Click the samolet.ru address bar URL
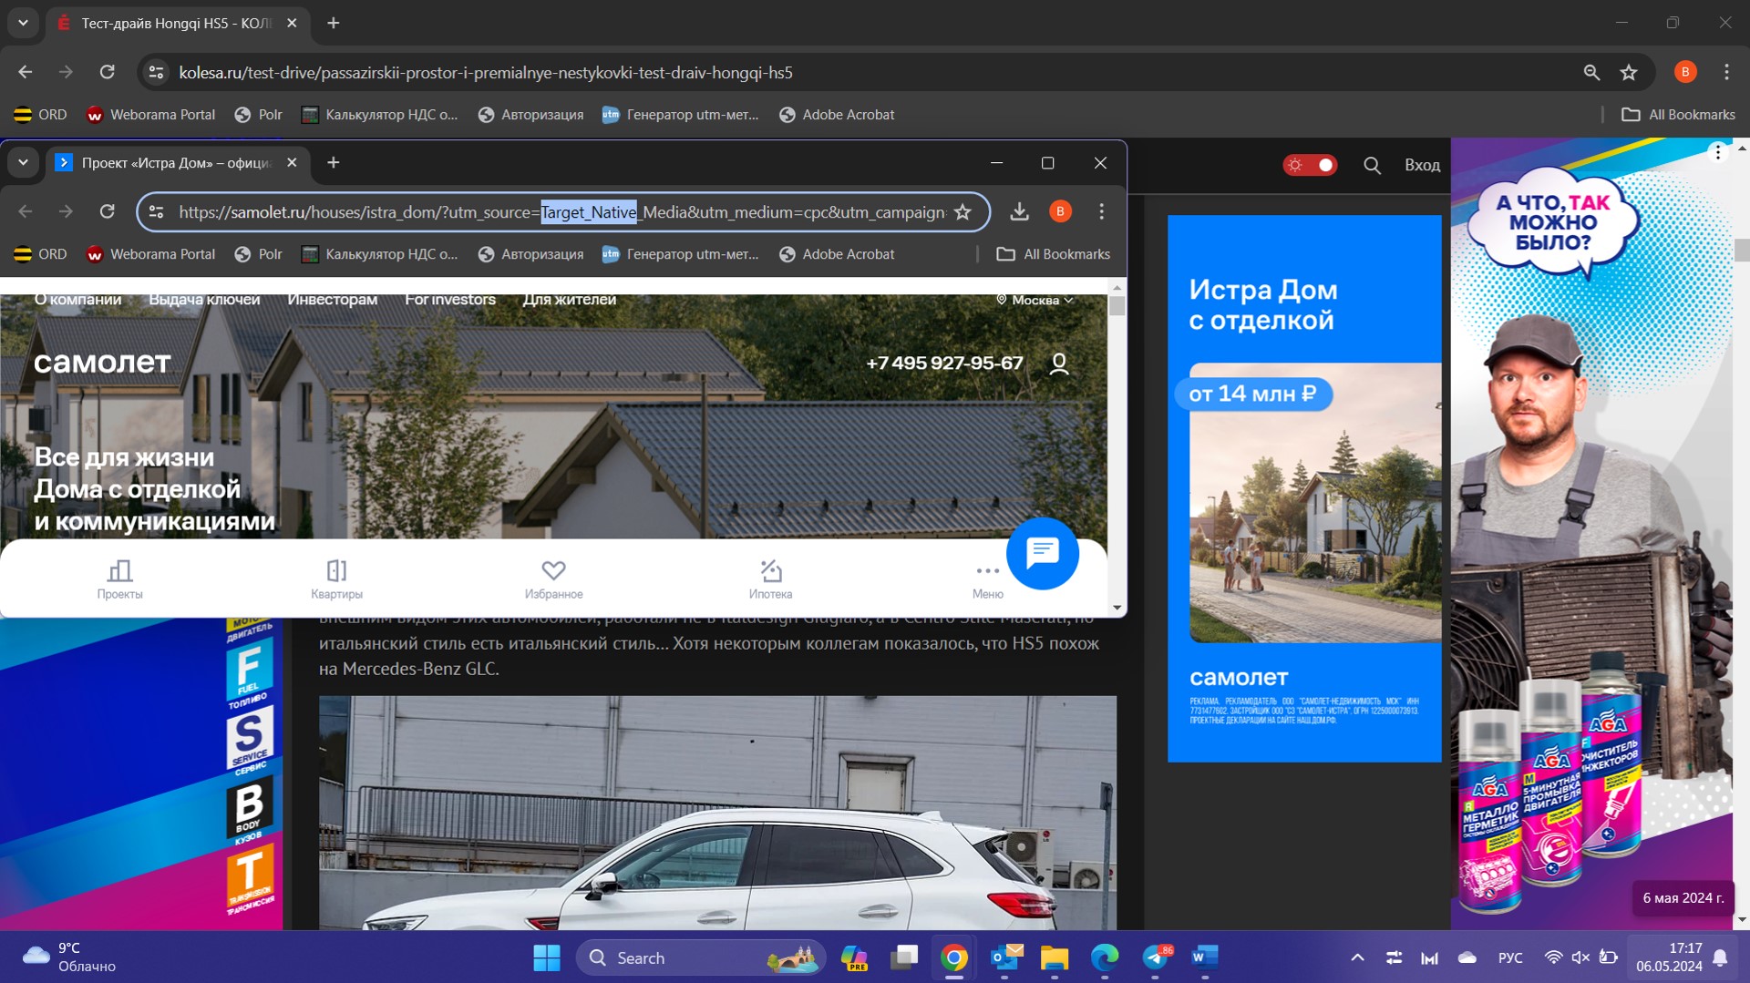 coord(561,212)
